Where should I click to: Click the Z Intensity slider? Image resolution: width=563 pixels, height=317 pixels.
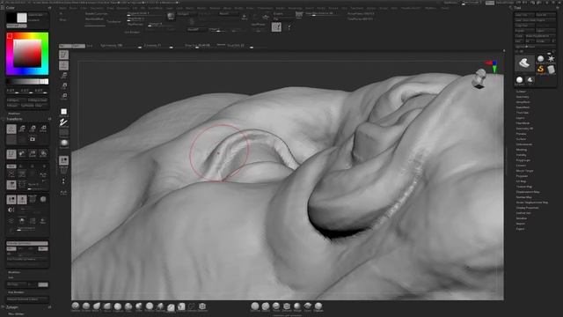(x=158, y=46)
